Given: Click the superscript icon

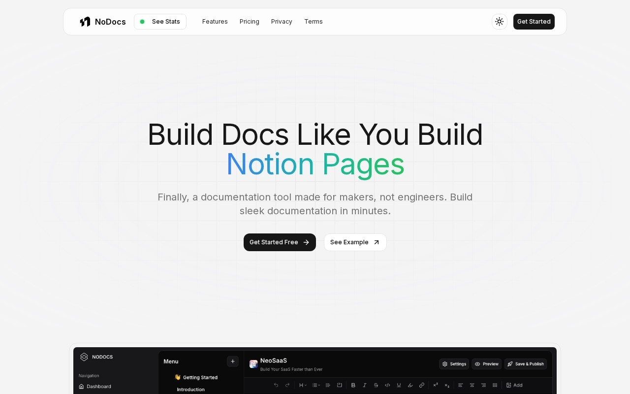Looking at the screenshot, I should pos(436,385).
